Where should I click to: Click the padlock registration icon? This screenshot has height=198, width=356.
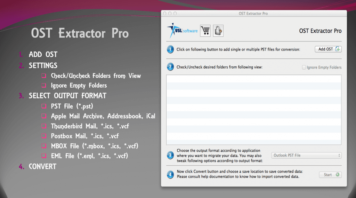coord(218,31)
